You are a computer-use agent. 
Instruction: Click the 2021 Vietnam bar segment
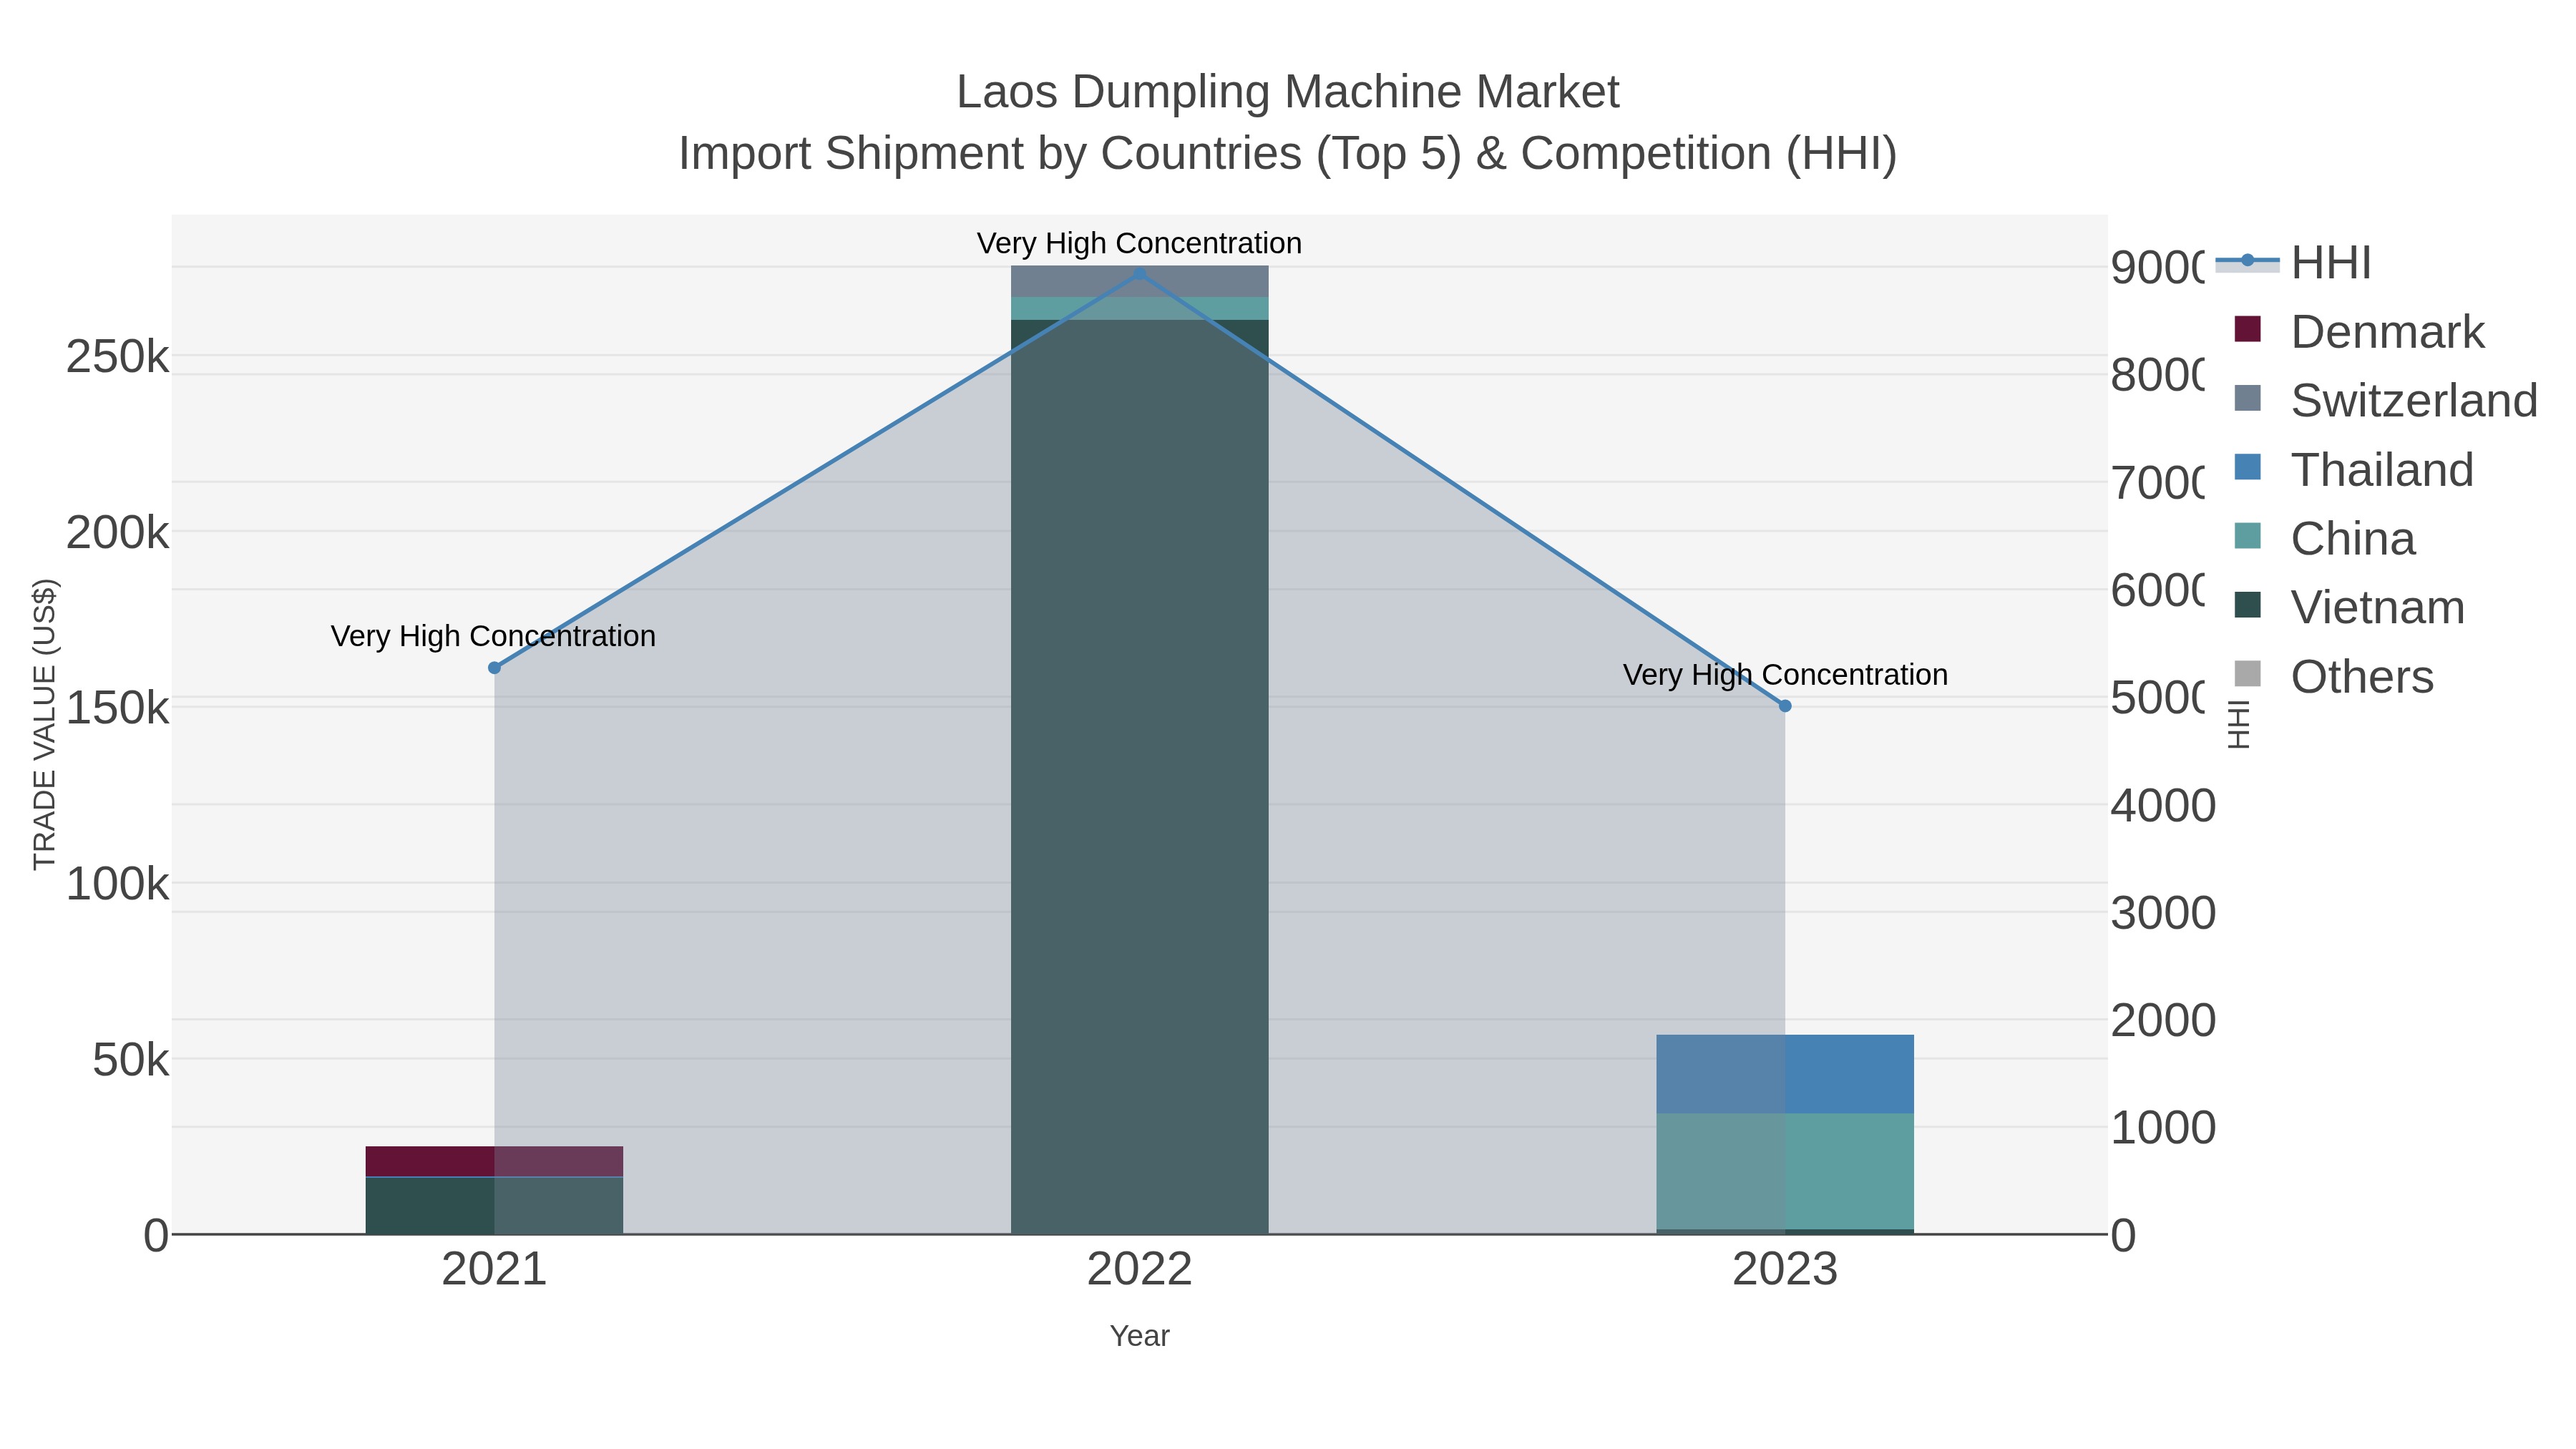(x=494, y=1206)
